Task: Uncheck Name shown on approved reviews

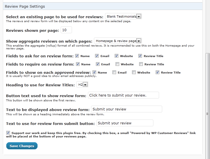Action: 94,72
